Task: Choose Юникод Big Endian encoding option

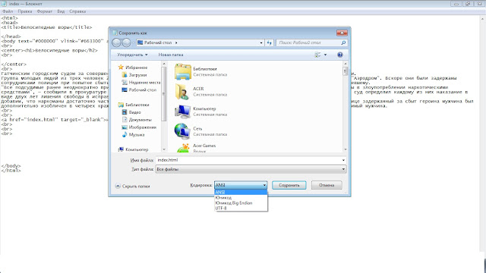Action: pyautogui.click(x=241, y=202)
